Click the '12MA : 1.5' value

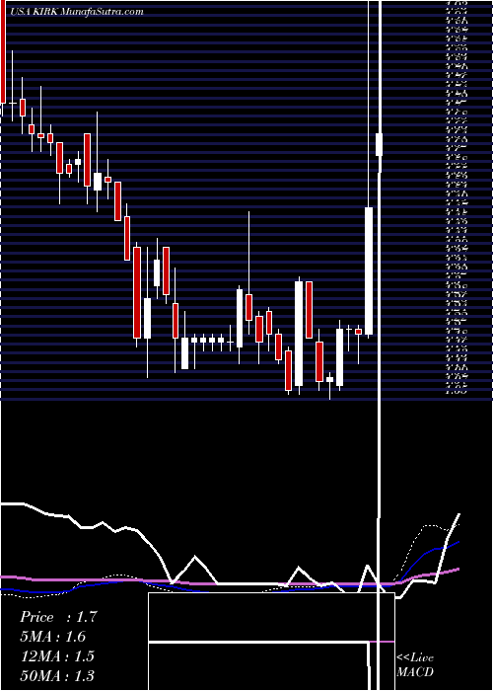tap(57, 656)
